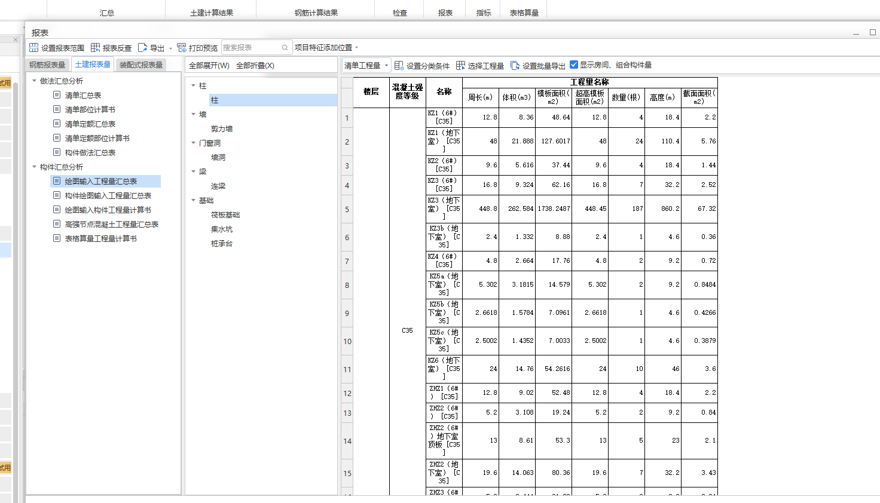Click the 选择工程量 icon
Image resolution: width=880 pixels, height=503 pixels.
pos(460,65)
